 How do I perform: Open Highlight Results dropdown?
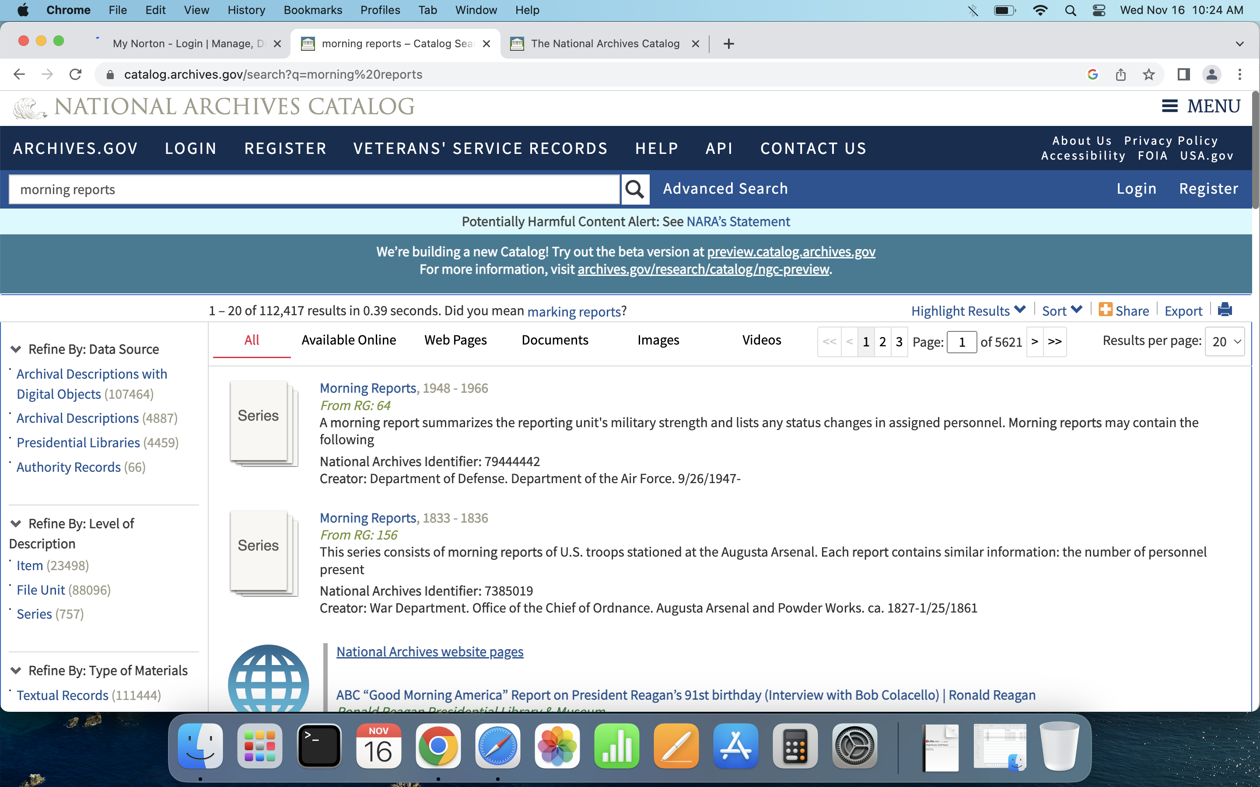click(968, 311)
